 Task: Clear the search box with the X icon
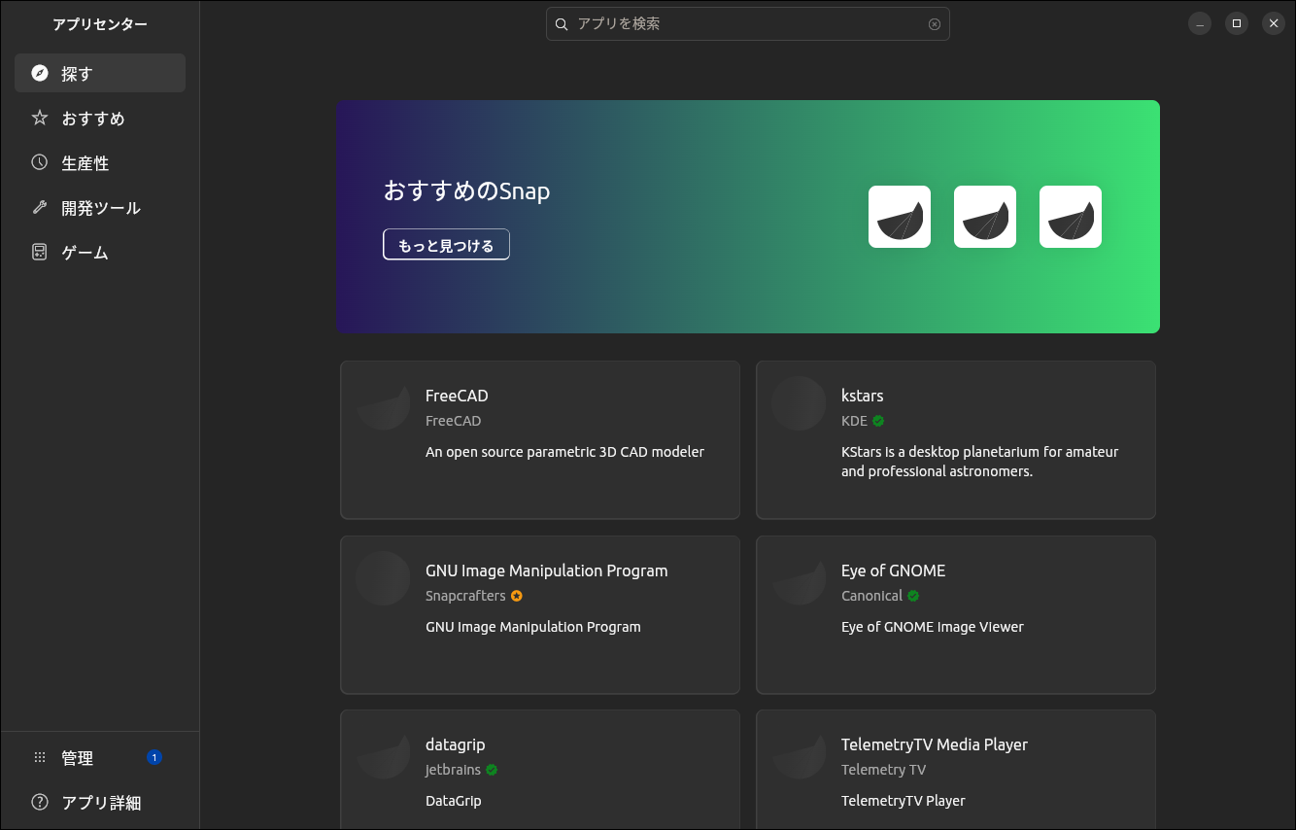pyautogui.click(x=935, y=24)
